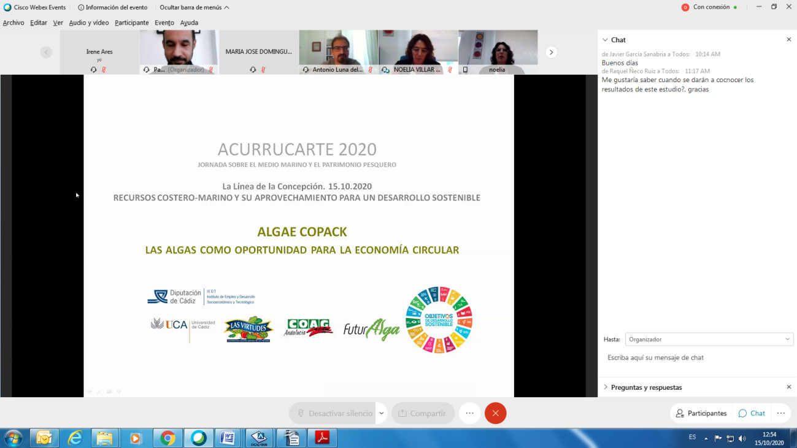This screenshot has width=797, height=448.
Task: Toggle the Chat panel button
Action: [752, 413]
